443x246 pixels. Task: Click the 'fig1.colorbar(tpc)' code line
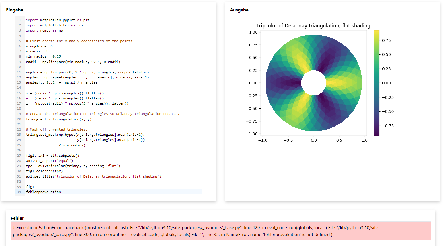pos(44,171)
